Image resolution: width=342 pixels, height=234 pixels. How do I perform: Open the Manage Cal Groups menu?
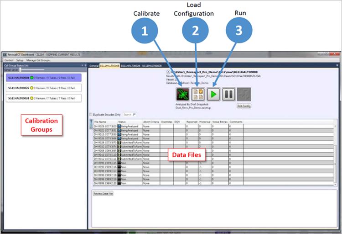pyautogui.click(x=39, y=60)
